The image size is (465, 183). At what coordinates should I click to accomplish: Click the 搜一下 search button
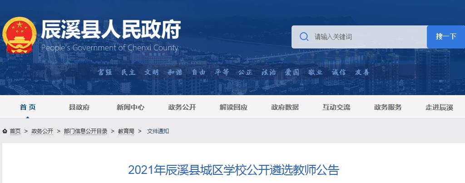point(446,37)
